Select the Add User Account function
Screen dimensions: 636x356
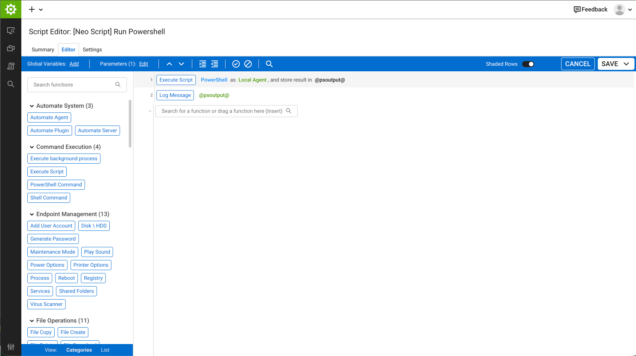point(51,226)
